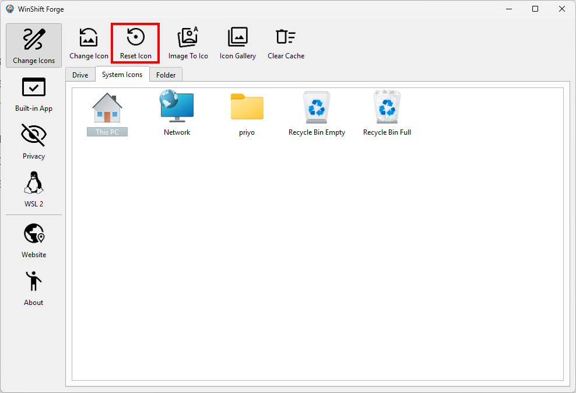Open the About page
576x393 pixels.
[x=34, y=289]
